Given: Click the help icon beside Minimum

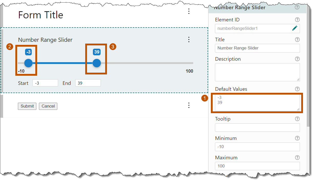Looking at the screenshot, I should 297,138.
